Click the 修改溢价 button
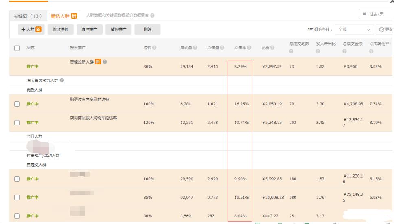 coord(60,29)
